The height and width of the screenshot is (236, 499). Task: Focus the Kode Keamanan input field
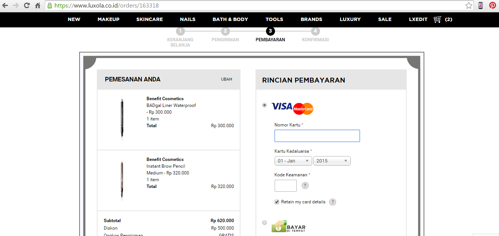pyautogui.click(x=286, y=186)
